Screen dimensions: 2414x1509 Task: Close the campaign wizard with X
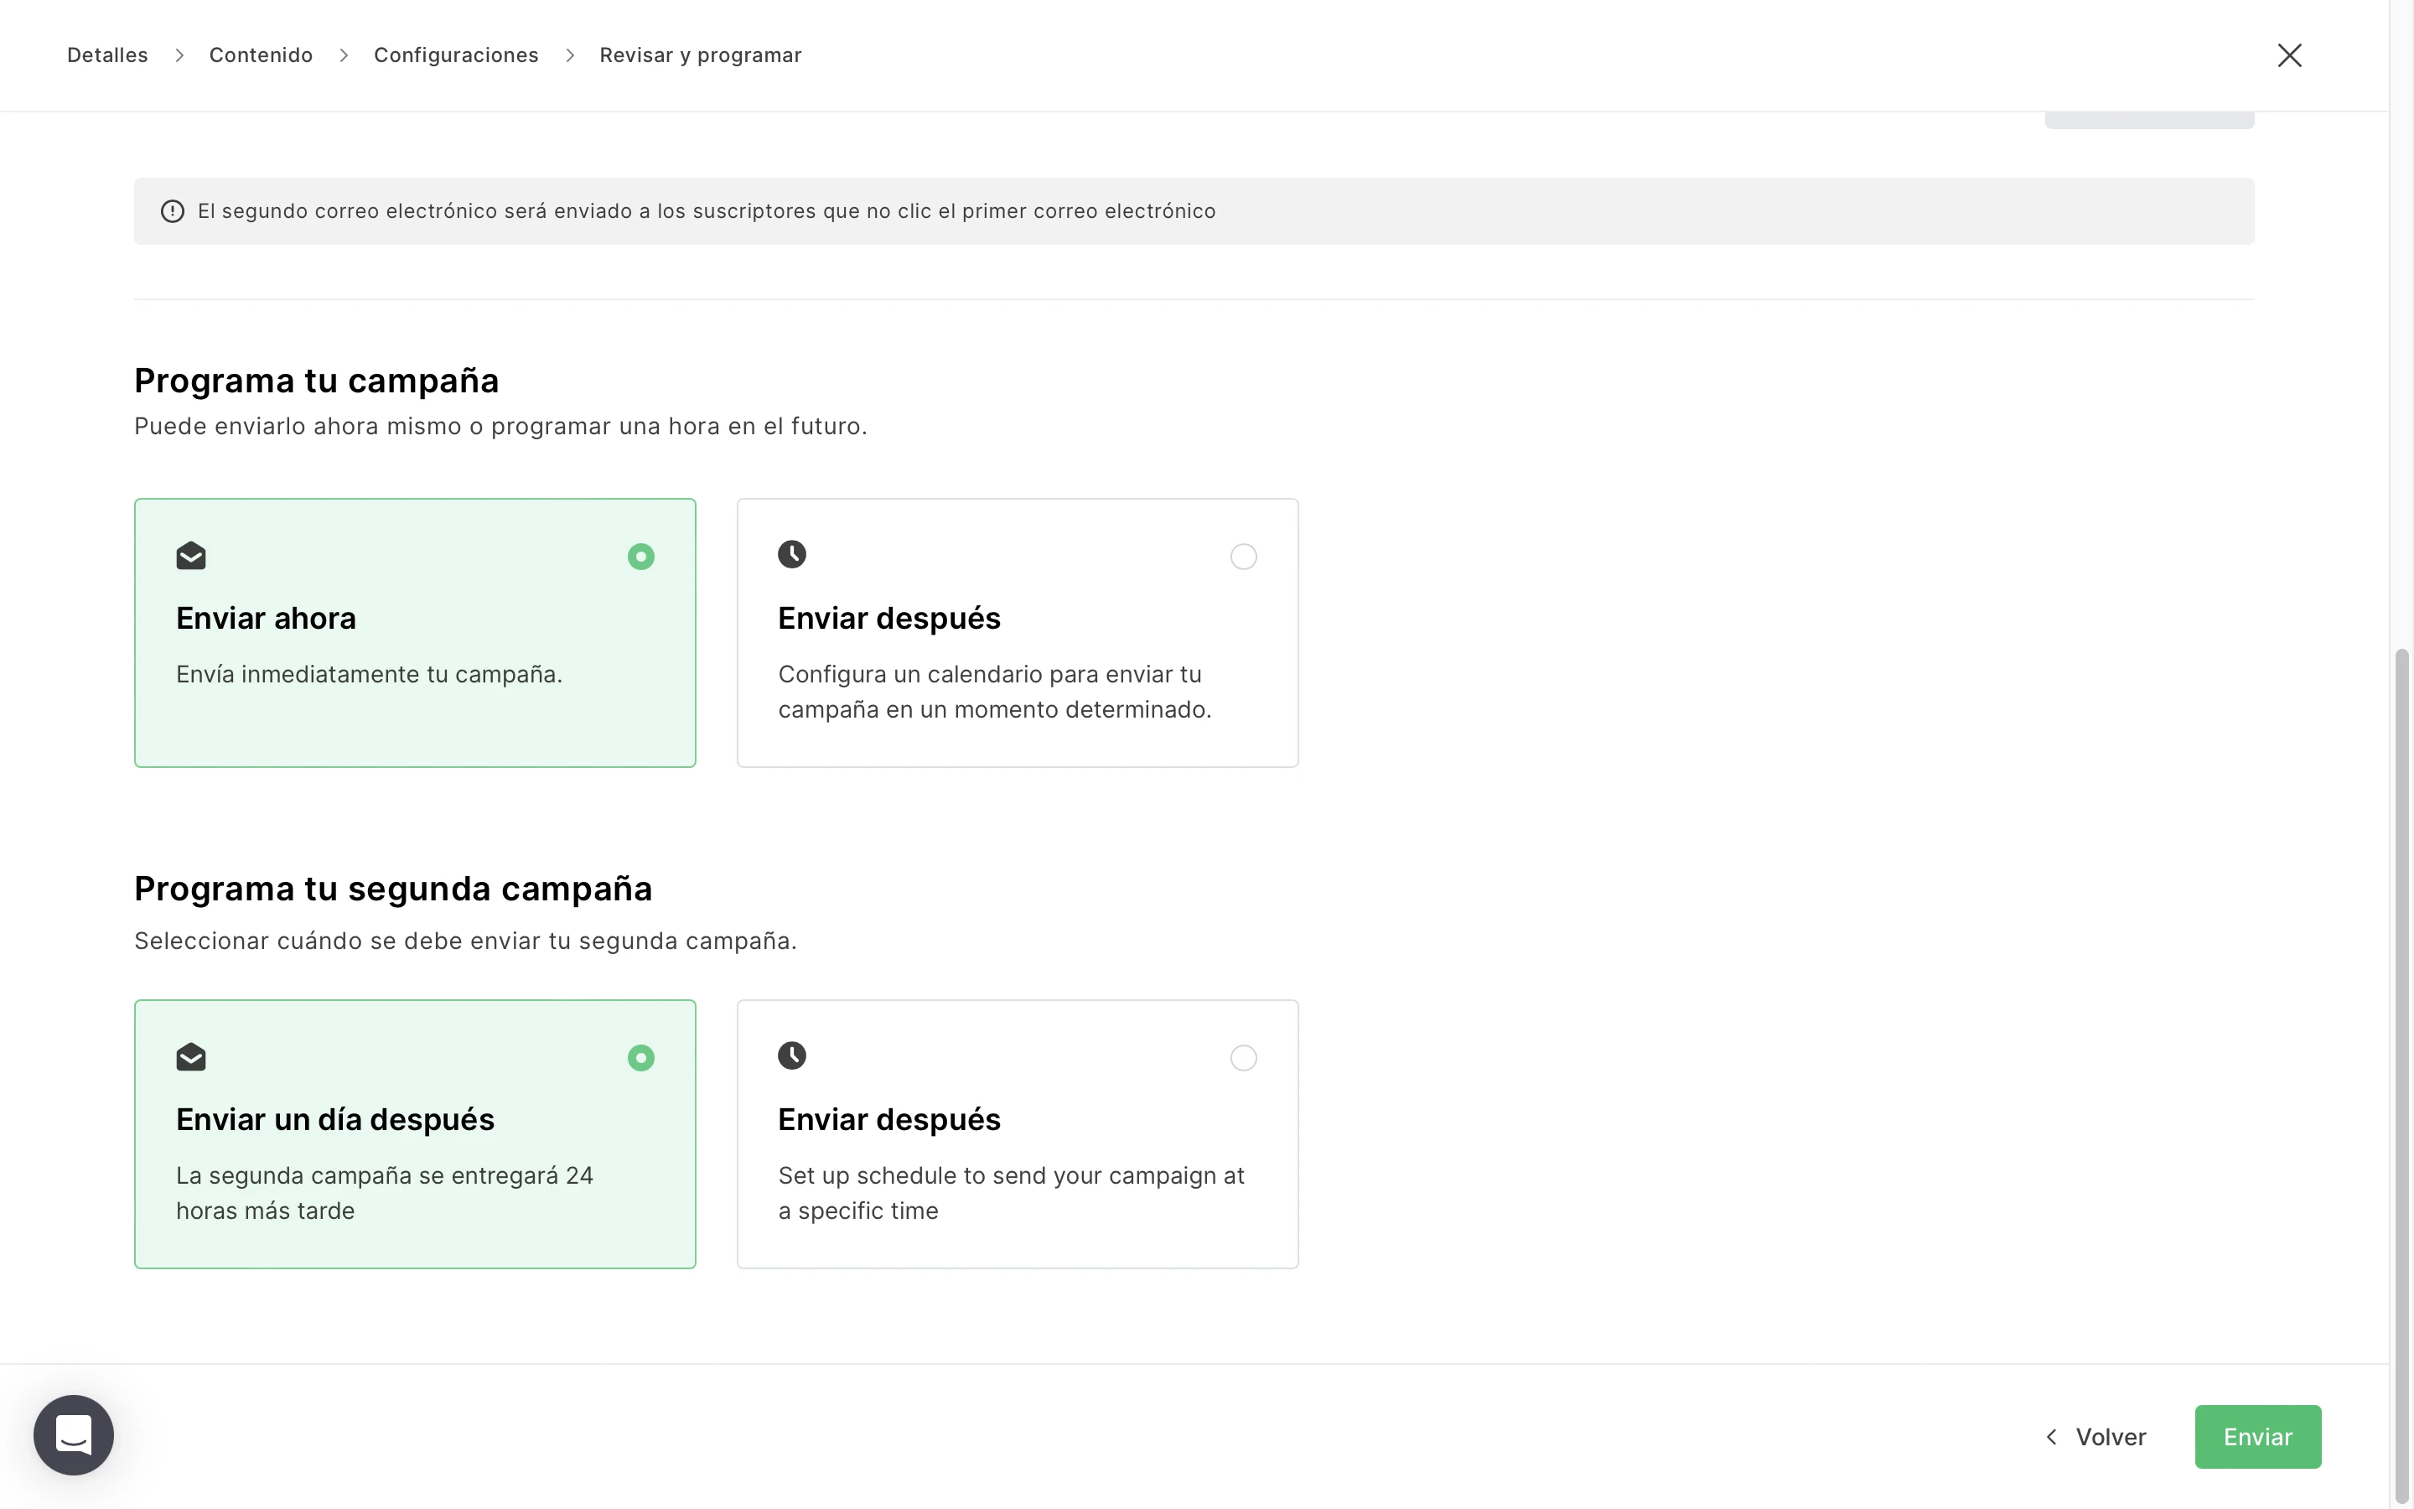tap(2289, 54)
